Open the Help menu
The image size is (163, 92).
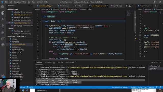pos(46,2)
